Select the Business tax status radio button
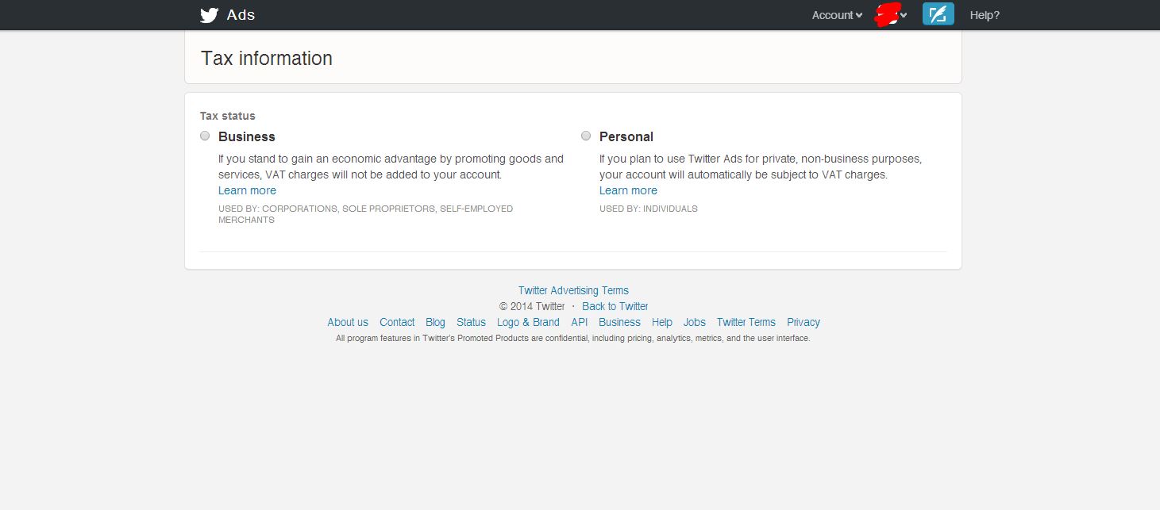Image resolution: width=1160 pixels, height=510 pixels. (205, 136)
